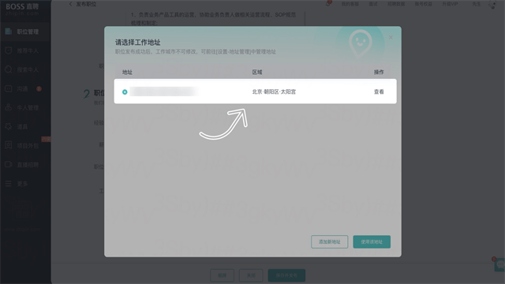This screenshot has height=284, width=505.
Task: Click the 添加新地址 button
Action: click(x=330, y=242)
